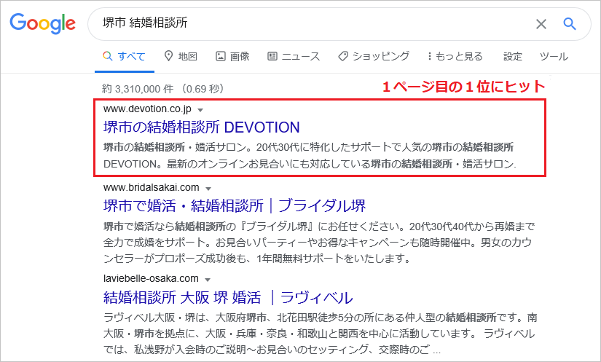Image resolution: width=601 pixels, height=362 pixels.
Task: Clear the search box with the X icon
Action: 541,24
